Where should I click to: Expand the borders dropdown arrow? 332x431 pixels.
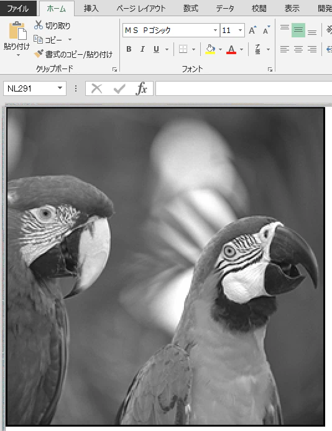point(194,49)
